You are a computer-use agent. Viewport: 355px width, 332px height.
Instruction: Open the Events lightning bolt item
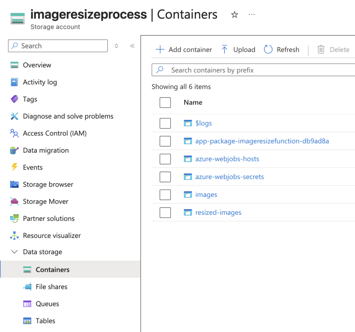click(x=33, y=168)
